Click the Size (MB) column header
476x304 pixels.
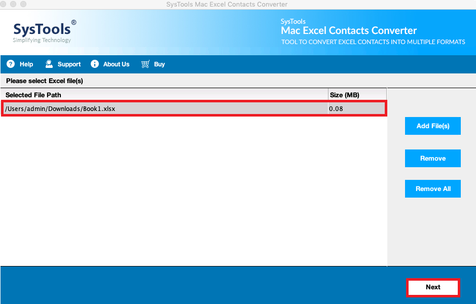coord(345,95)
